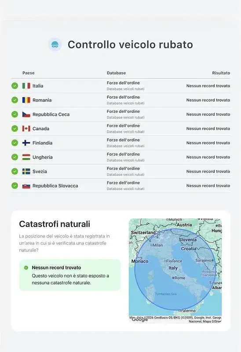Click the Finland flag icon
The height and width of the screenshot is (352, 241).
click(26, 143)
